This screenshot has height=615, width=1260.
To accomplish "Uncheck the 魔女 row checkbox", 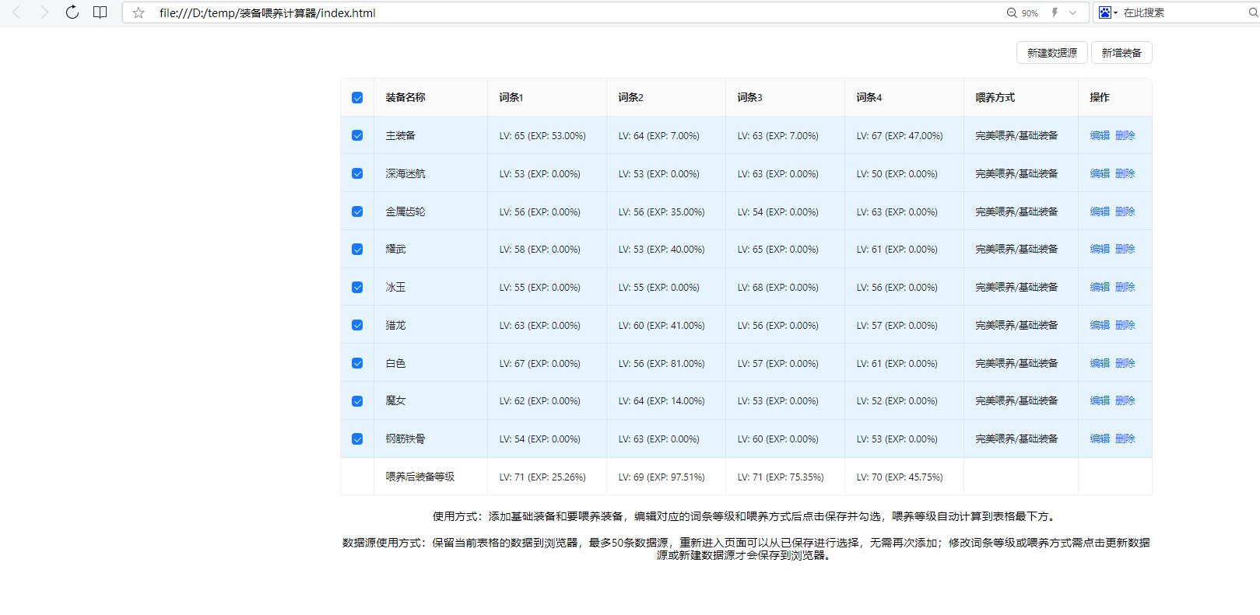I will click(x=357, y=401).
